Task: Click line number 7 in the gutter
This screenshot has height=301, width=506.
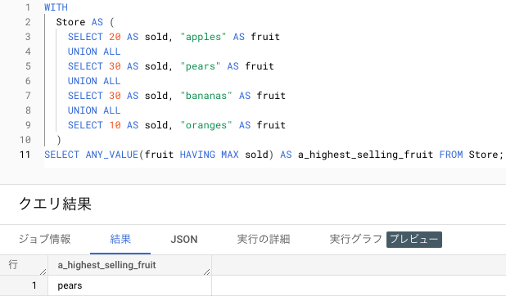Action: 28,96
